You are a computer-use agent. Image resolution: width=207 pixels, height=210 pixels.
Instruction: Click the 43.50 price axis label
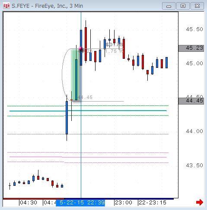194,165
